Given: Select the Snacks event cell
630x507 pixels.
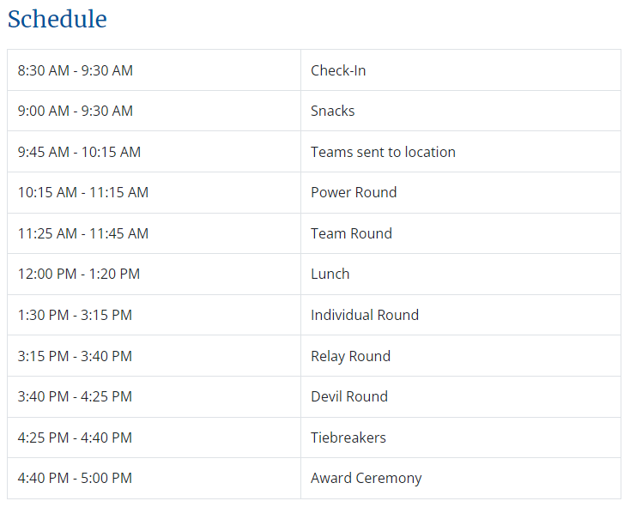Looking at the screenshot, I should [461, 111].
